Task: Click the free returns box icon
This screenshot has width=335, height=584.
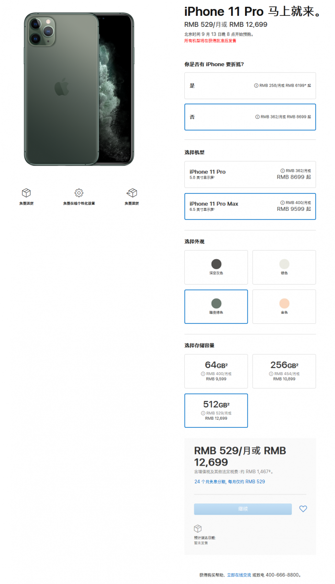Action: [132, 193]
